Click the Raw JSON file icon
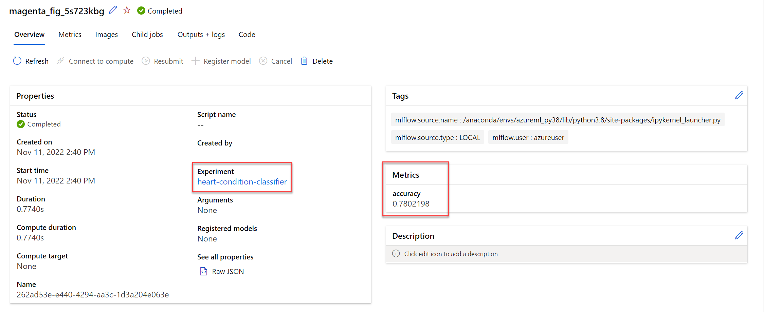Screen dimensions: 764x312 204,271
